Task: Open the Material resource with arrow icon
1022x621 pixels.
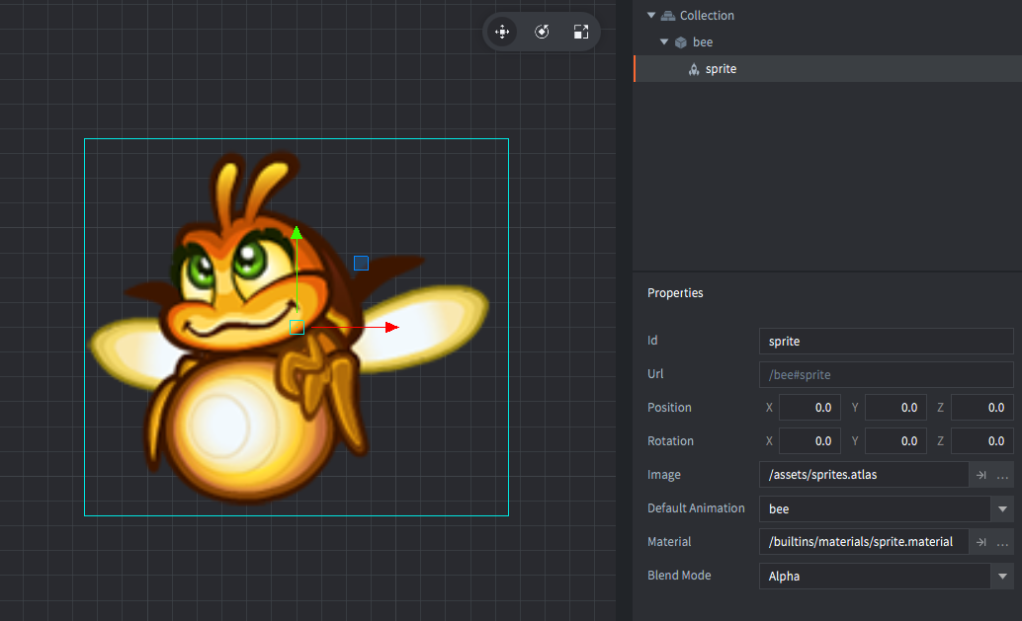Action: 980,542
